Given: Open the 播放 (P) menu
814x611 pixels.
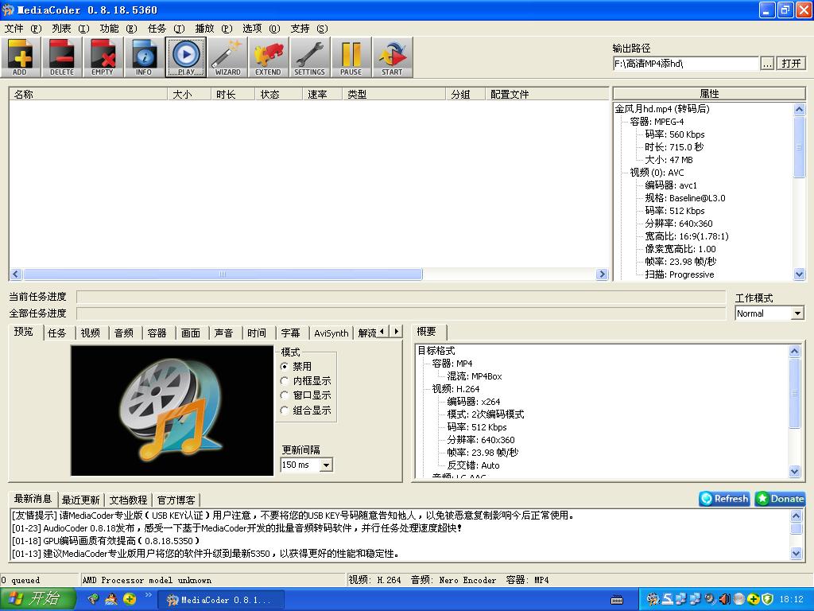Looking at the screenshot, I should [x=214, y=29].
